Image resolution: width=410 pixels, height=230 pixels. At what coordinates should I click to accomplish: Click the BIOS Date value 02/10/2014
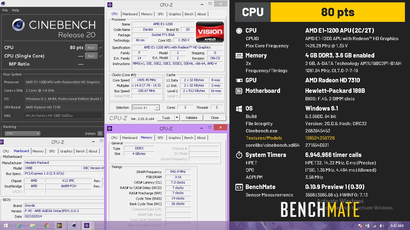(64, 216)
